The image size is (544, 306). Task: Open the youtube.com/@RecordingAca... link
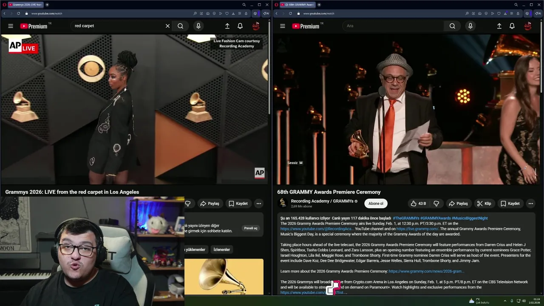click(x=317, y=229)
